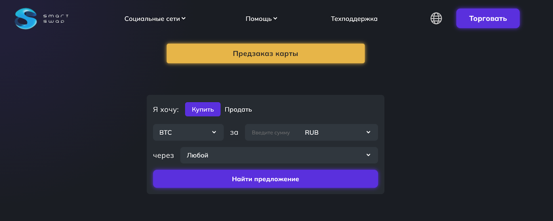Viewport: 553px width, 221px height.
Task: Click the Торговать button
Action: click(488, 18)
